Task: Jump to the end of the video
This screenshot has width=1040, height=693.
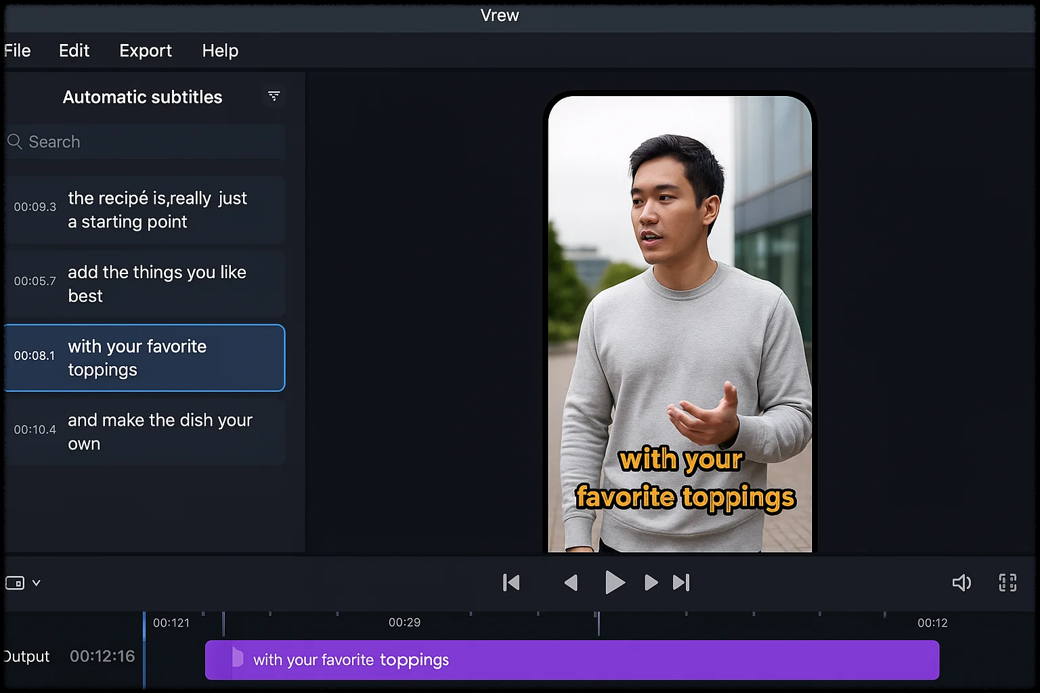Action: click(681, 583)
